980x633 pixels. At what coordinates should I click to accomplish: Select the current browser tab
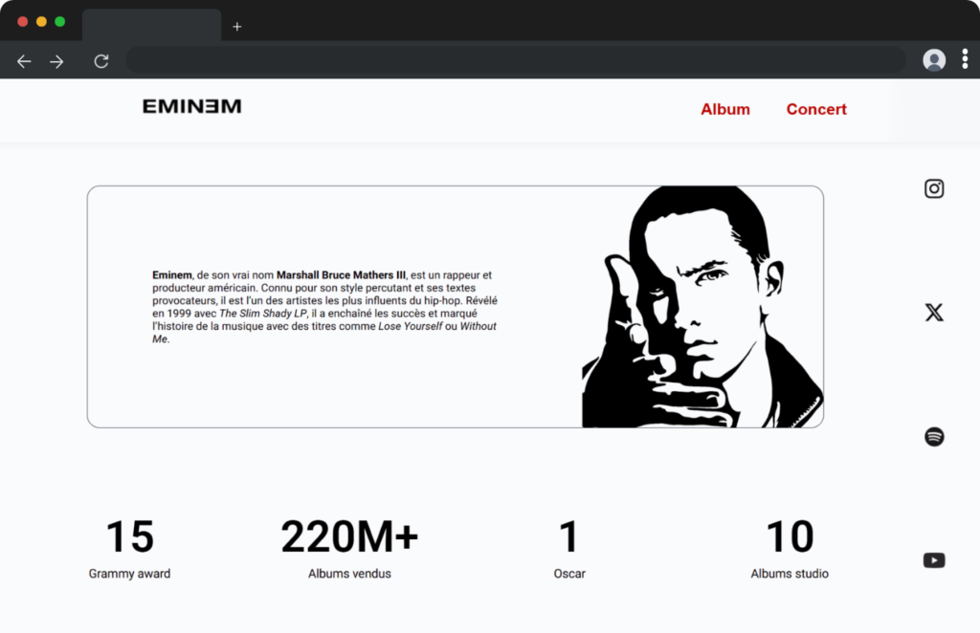click(x=151, y=25)
